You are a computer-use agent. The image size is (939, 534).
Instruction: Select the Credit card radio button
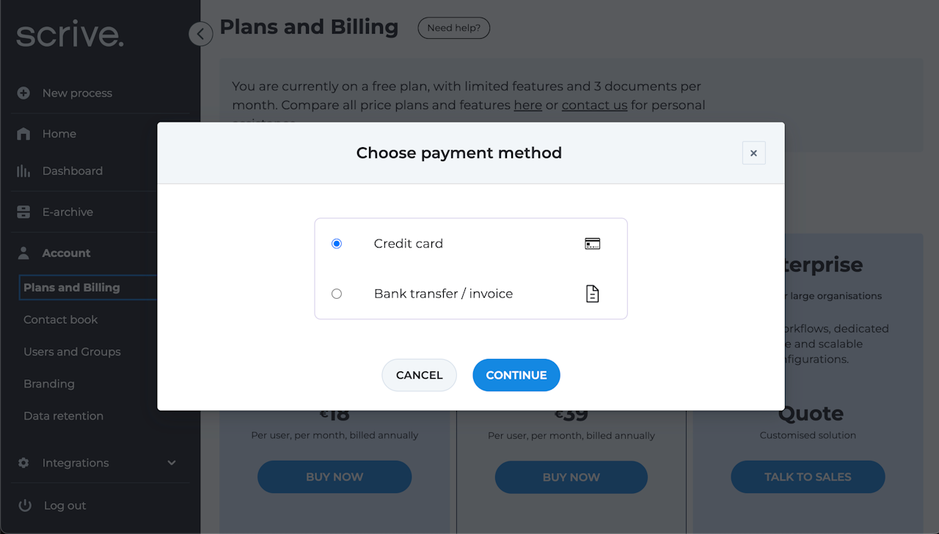tap(337, 244)
